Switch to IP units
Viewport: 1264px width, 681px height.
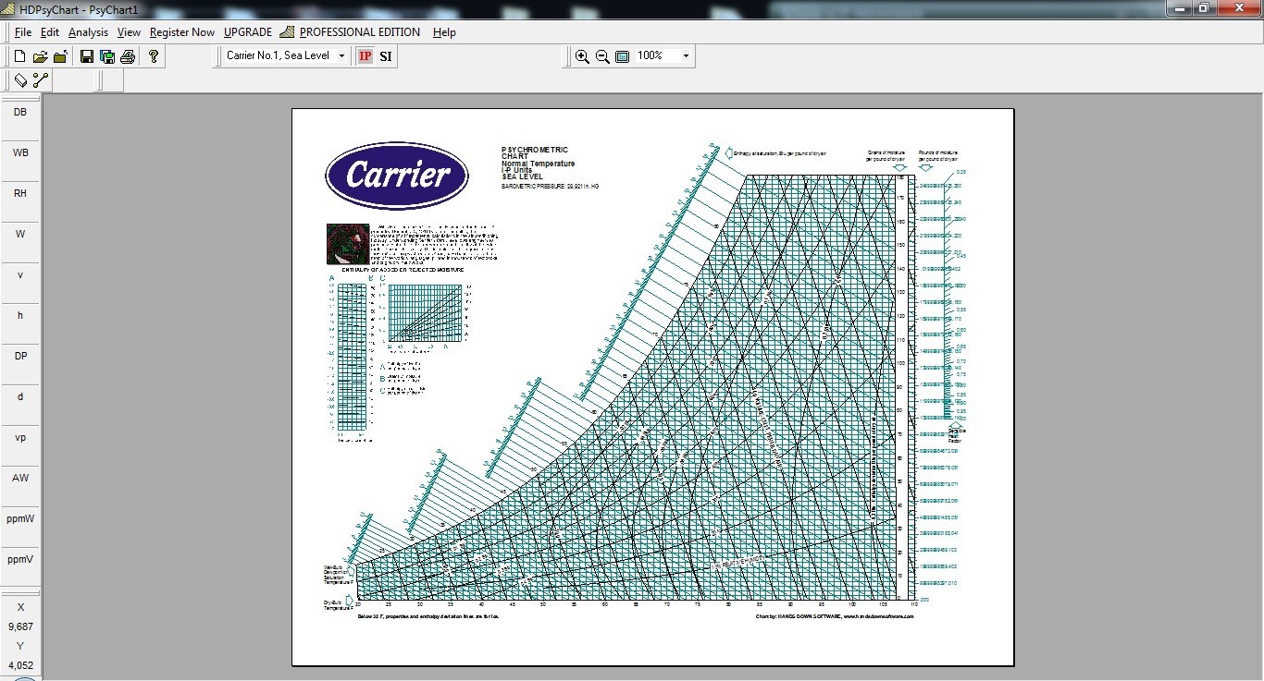coord(366,56)
